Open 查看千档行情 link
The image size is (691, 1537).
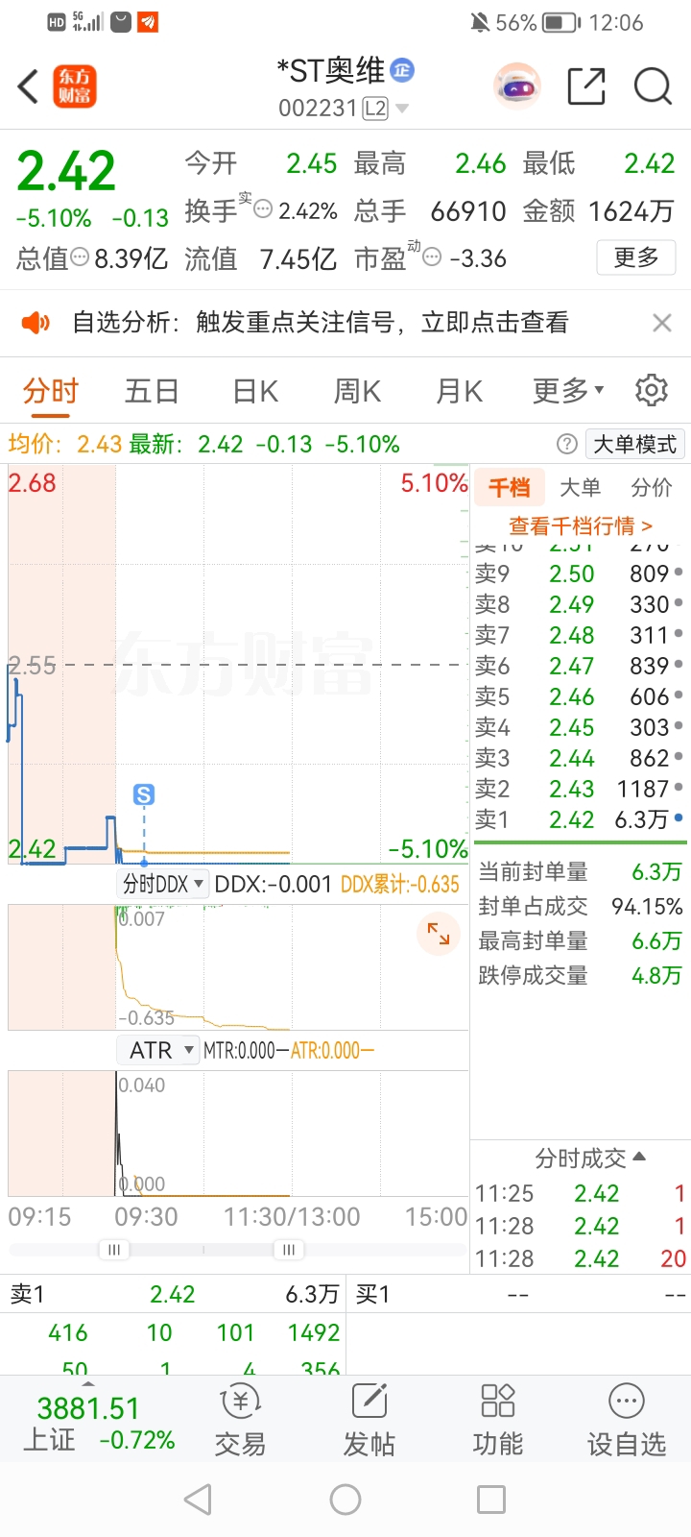(580, 525)
